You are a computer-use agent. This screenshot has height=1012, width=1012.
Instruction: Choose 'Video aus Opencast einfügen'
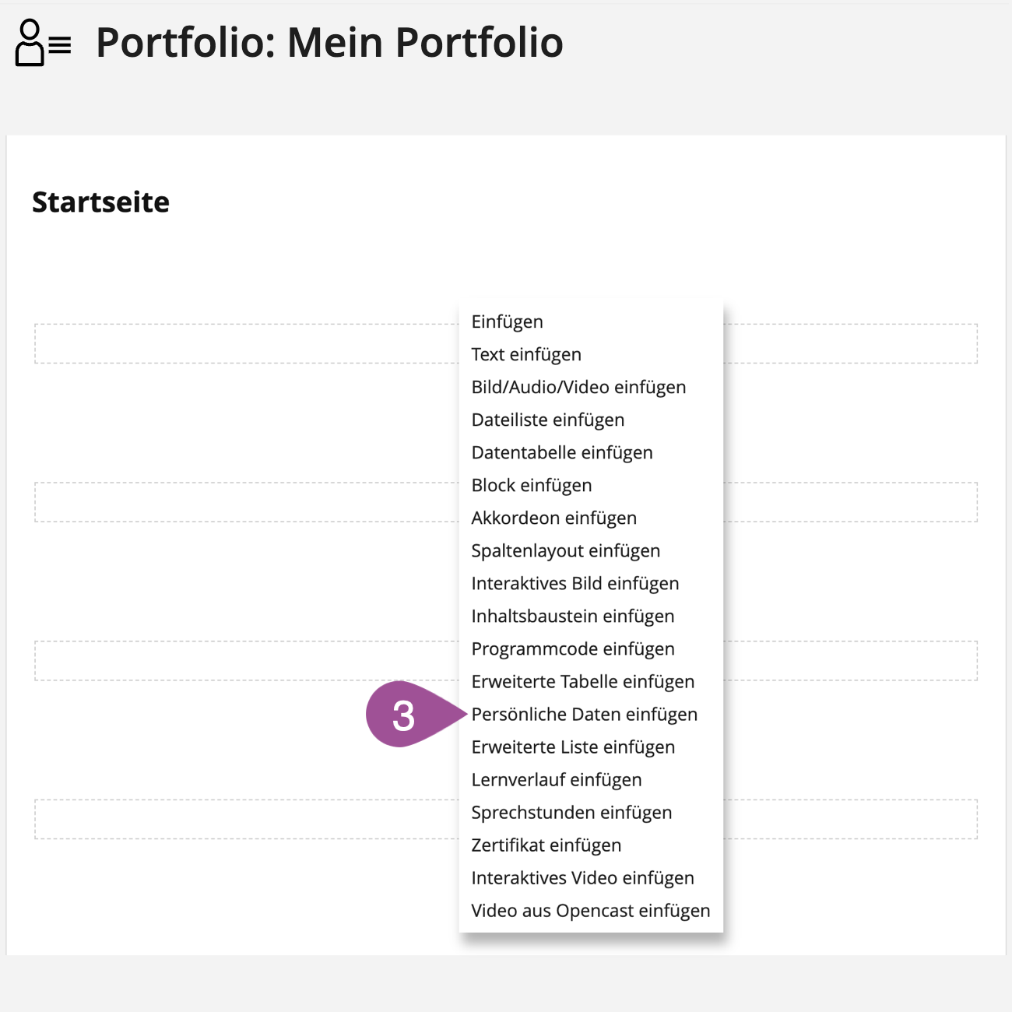[x=591, y=911]
